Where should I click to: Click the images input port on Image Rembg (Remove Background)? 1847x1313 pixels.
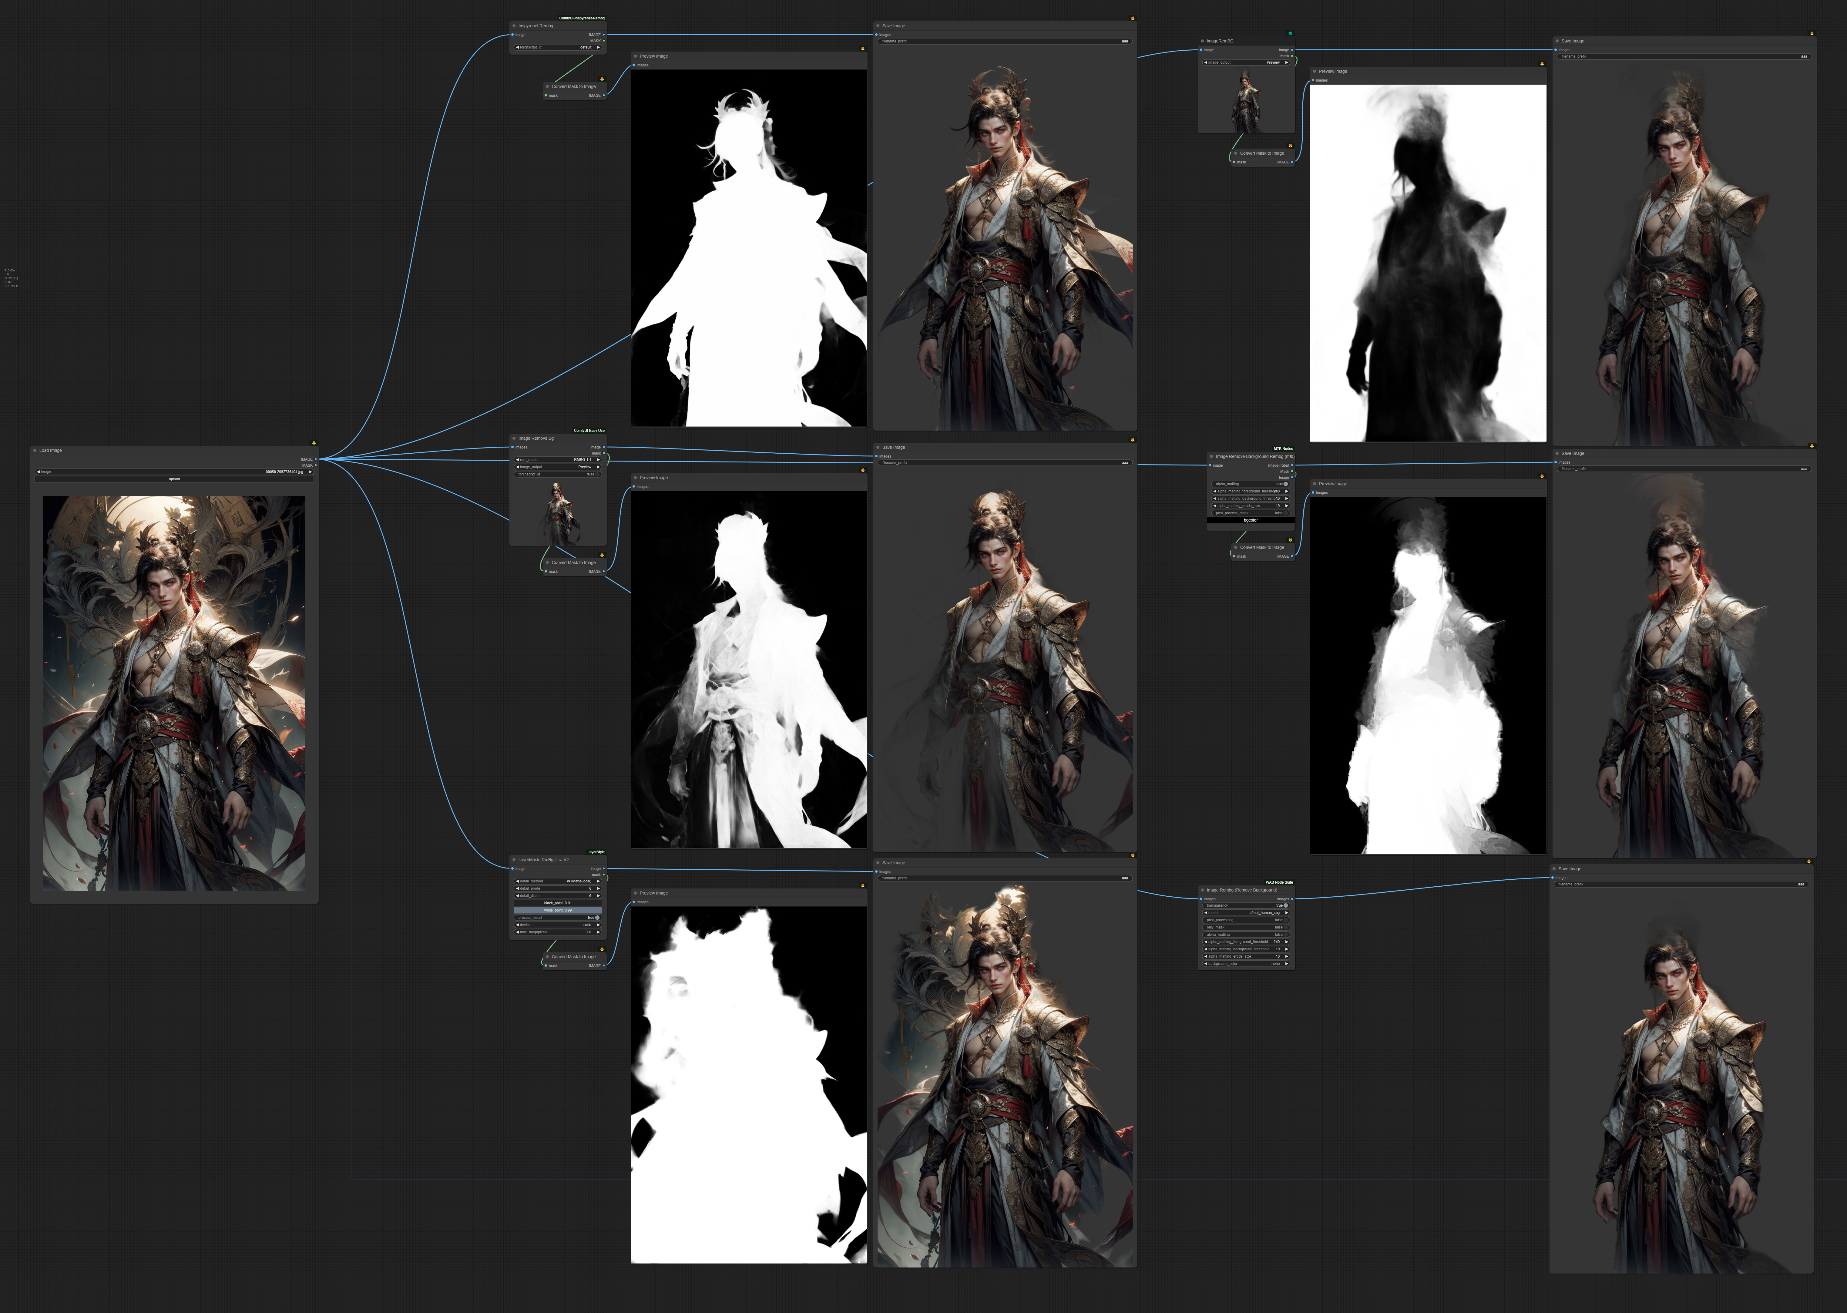pos(1201,899)
